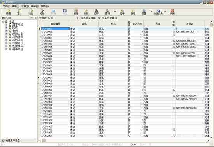214x147 pixels.
Task: Click the horizontal scrollbar left arrow
Action: (x=40, y=140)
